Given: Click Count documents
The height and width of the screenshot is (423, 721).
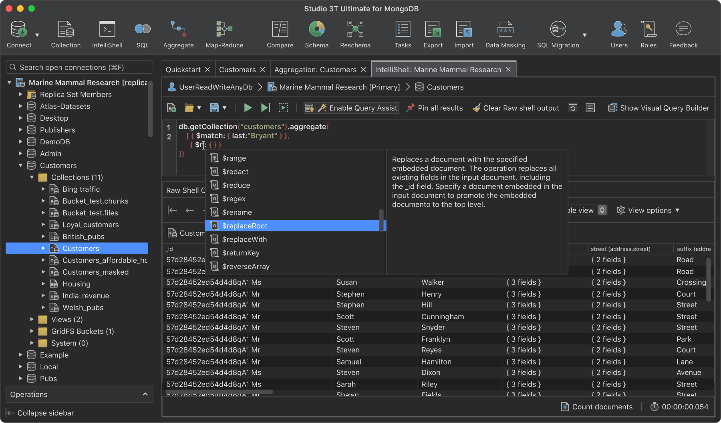Looking at the screenshot, I should tap(597, 406).
